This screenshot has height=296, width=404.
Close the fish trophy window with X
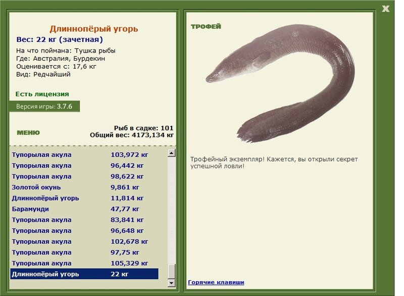(x=385, y=9)
